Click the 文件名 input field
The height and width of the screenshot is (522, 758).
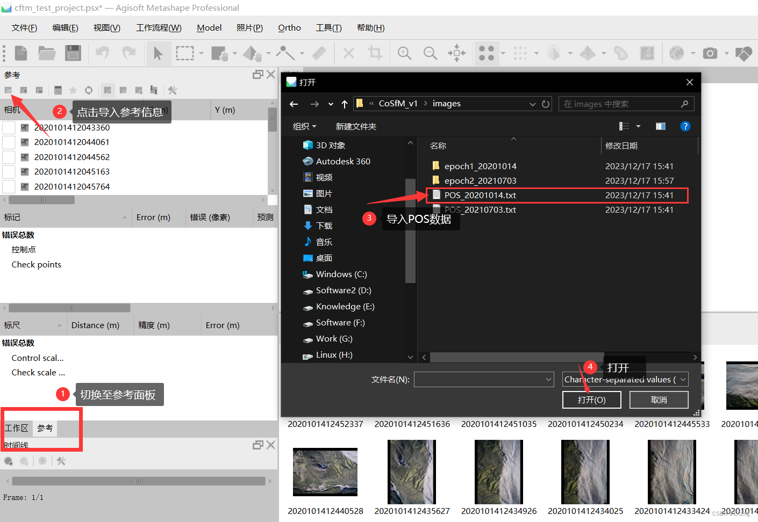pos(484,379)
